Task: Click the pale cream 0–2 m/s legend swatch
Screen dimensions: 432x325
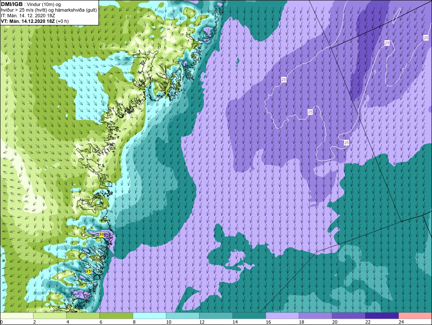Action: [x=17, y=316]
